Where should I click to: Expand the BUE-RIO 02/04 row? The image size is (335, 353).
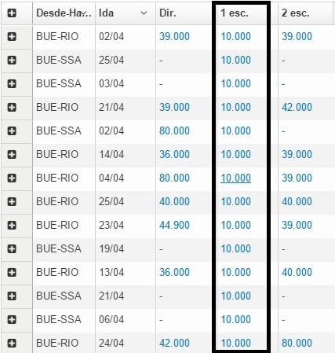click(12, 36)
